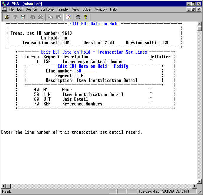Click the yellow question mark Help icon
This screenshot has height=195, width=203.
[x=85, y=17]
